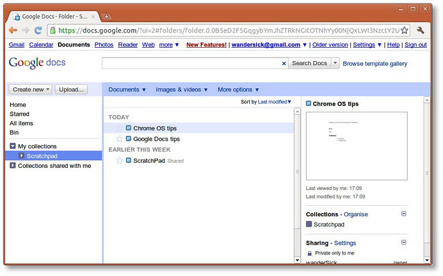Select the ScratchPad Shared document row
The width and height of the screenshot is (443, 276).
click(199, 160)
